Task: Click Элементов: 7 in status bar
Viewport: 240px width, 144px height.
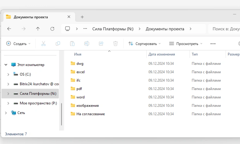Action: (x=16, y=134)
